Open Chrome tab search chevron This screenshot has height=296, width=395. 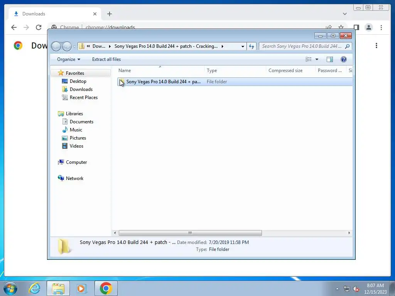click(x=345, y=14)
